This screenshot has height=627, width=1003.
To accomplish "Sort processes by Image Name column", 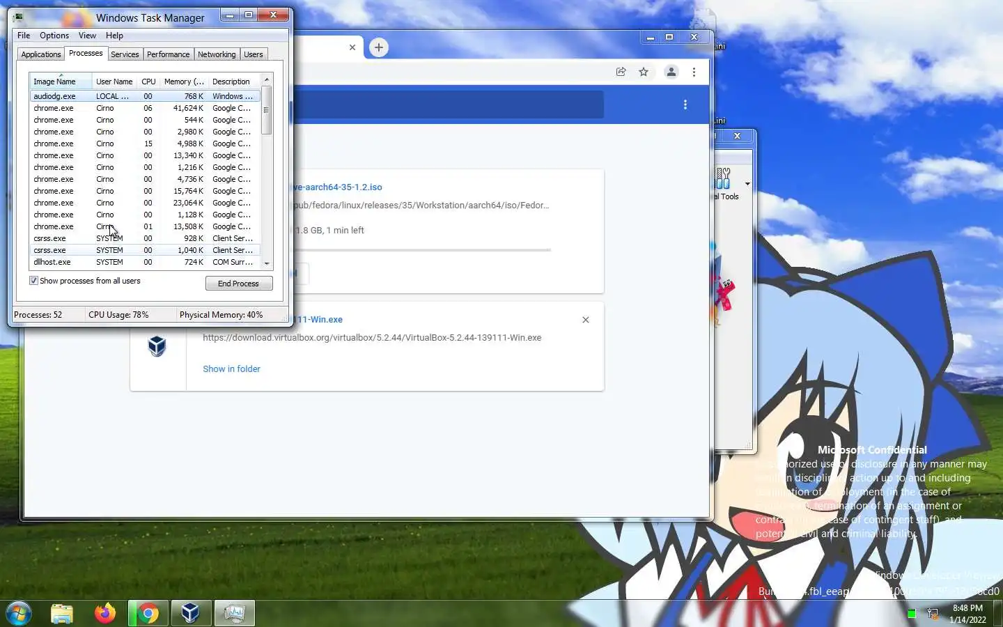I will point(61,82).
